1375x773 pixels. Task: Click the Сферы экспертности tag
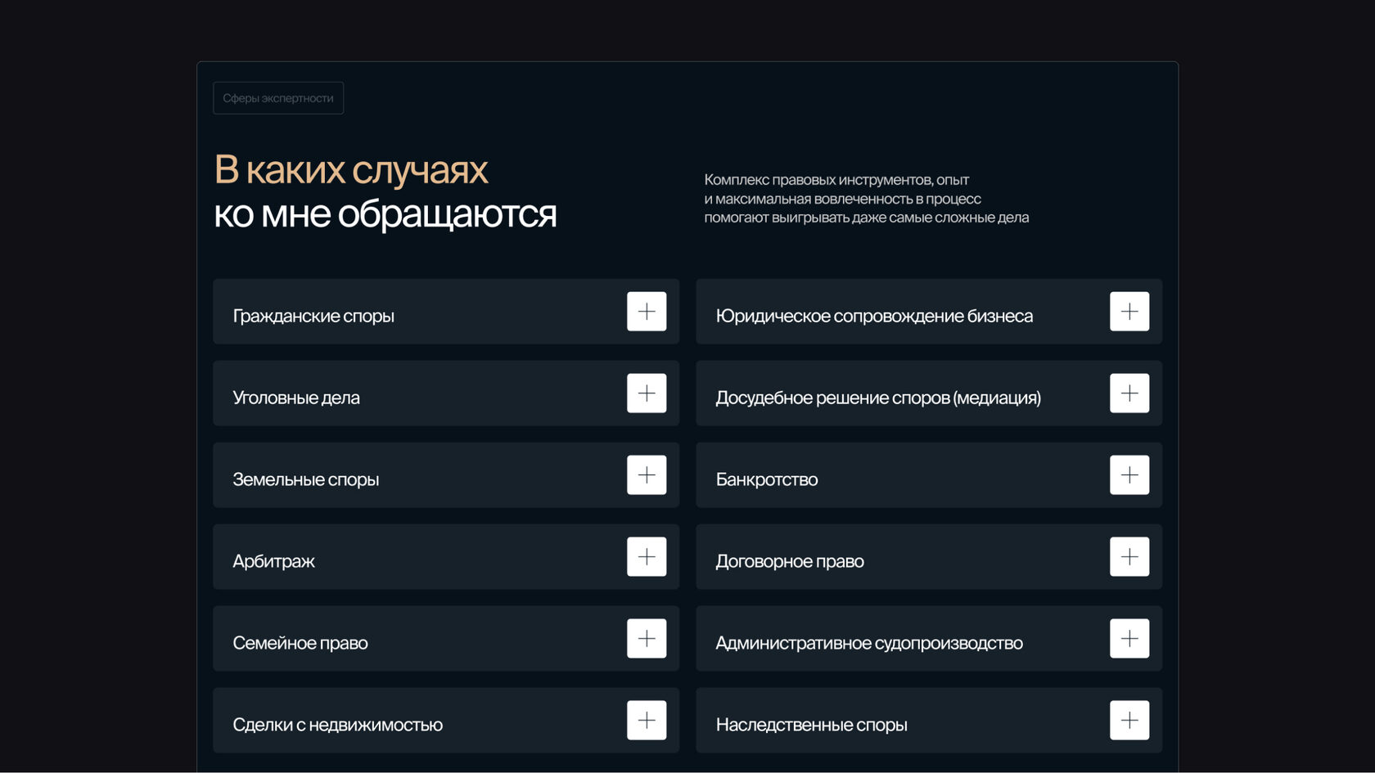pyautogui.click(x=278, y=98)
